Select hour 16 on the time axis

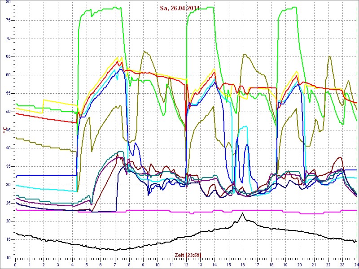coord(242,265)
